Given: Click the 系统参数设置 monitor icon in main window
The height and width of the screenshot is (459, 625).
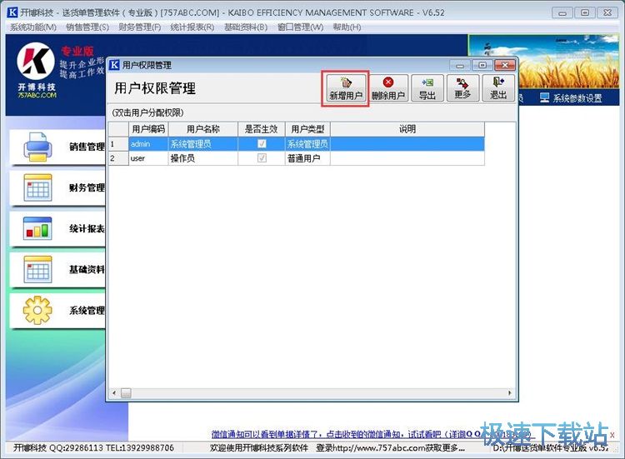Looking at the screenshot, I should coord(544,97).
